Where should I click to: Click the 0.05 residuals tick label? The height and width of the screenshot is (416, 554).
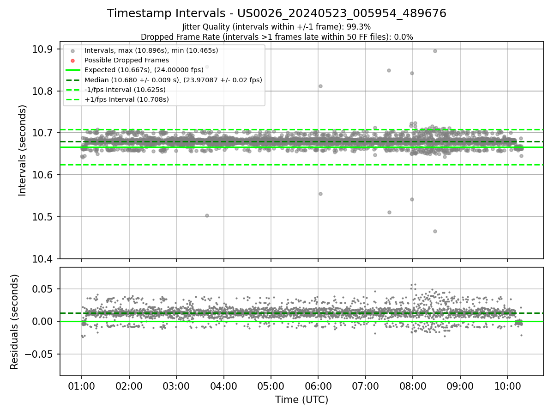tap(43, 289)
